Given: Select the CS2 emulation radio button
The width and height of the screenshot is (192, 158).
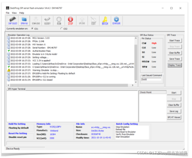Looking at the screenshot, I should [x=62, y=29].
